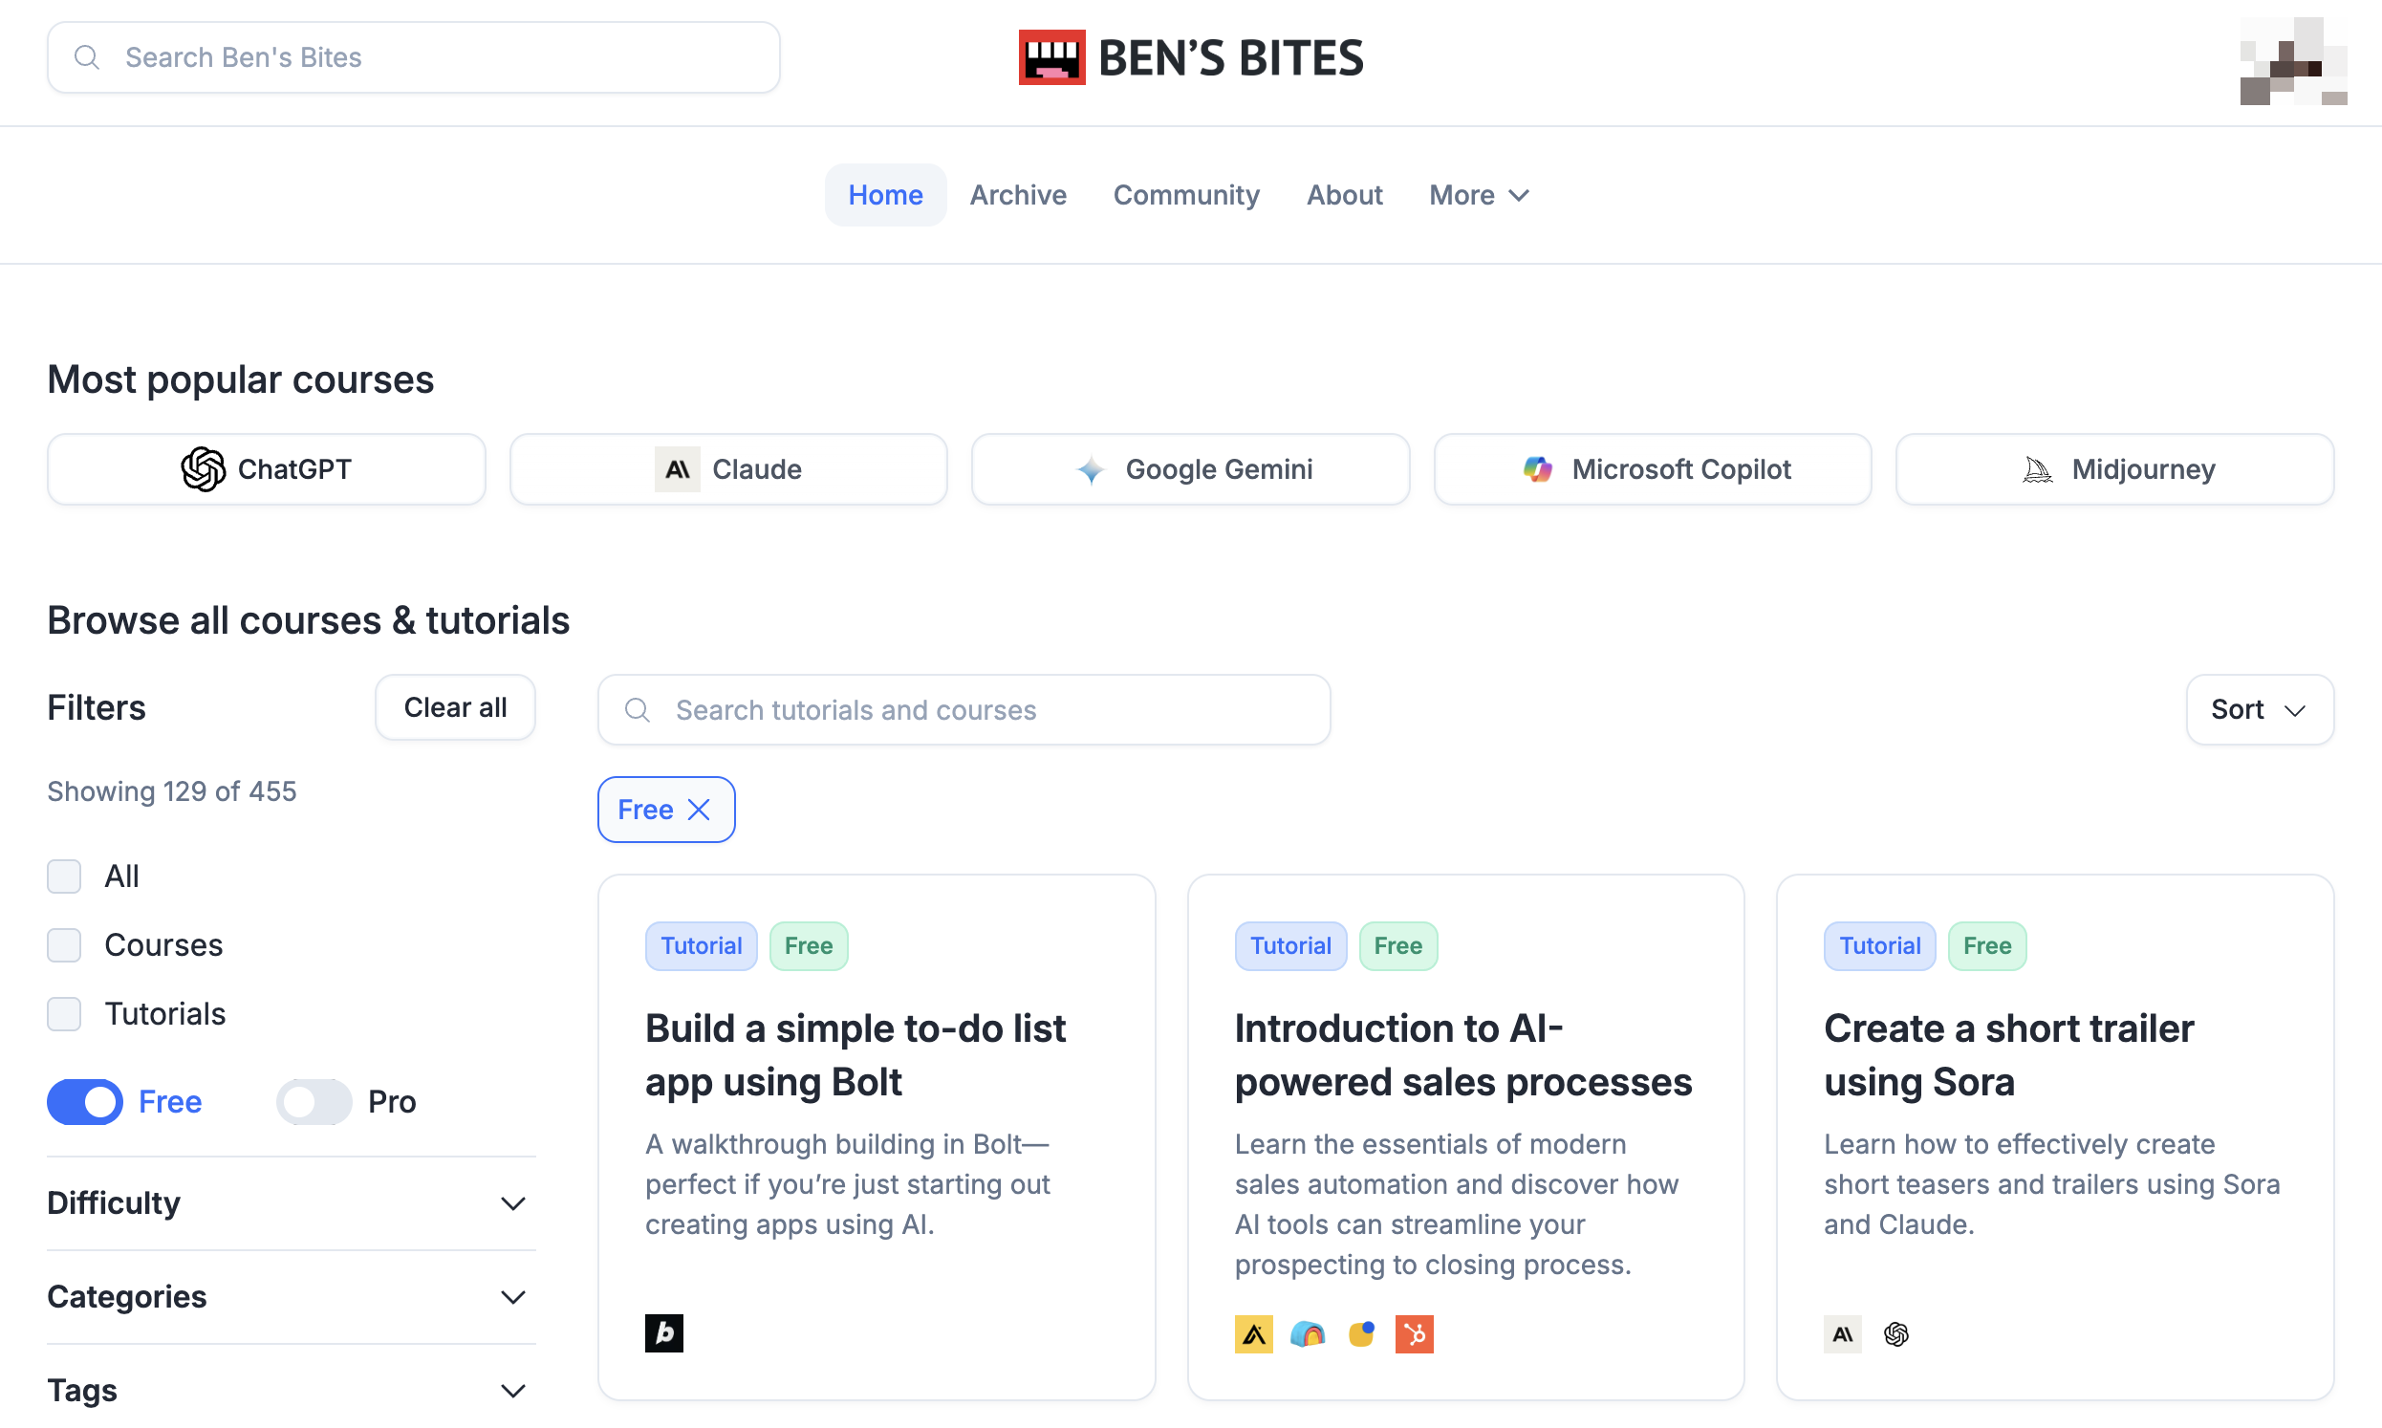Click the ChatGPT logo icon
This screenshot has height=1428, width=2382.
click(x=203, y=469)
